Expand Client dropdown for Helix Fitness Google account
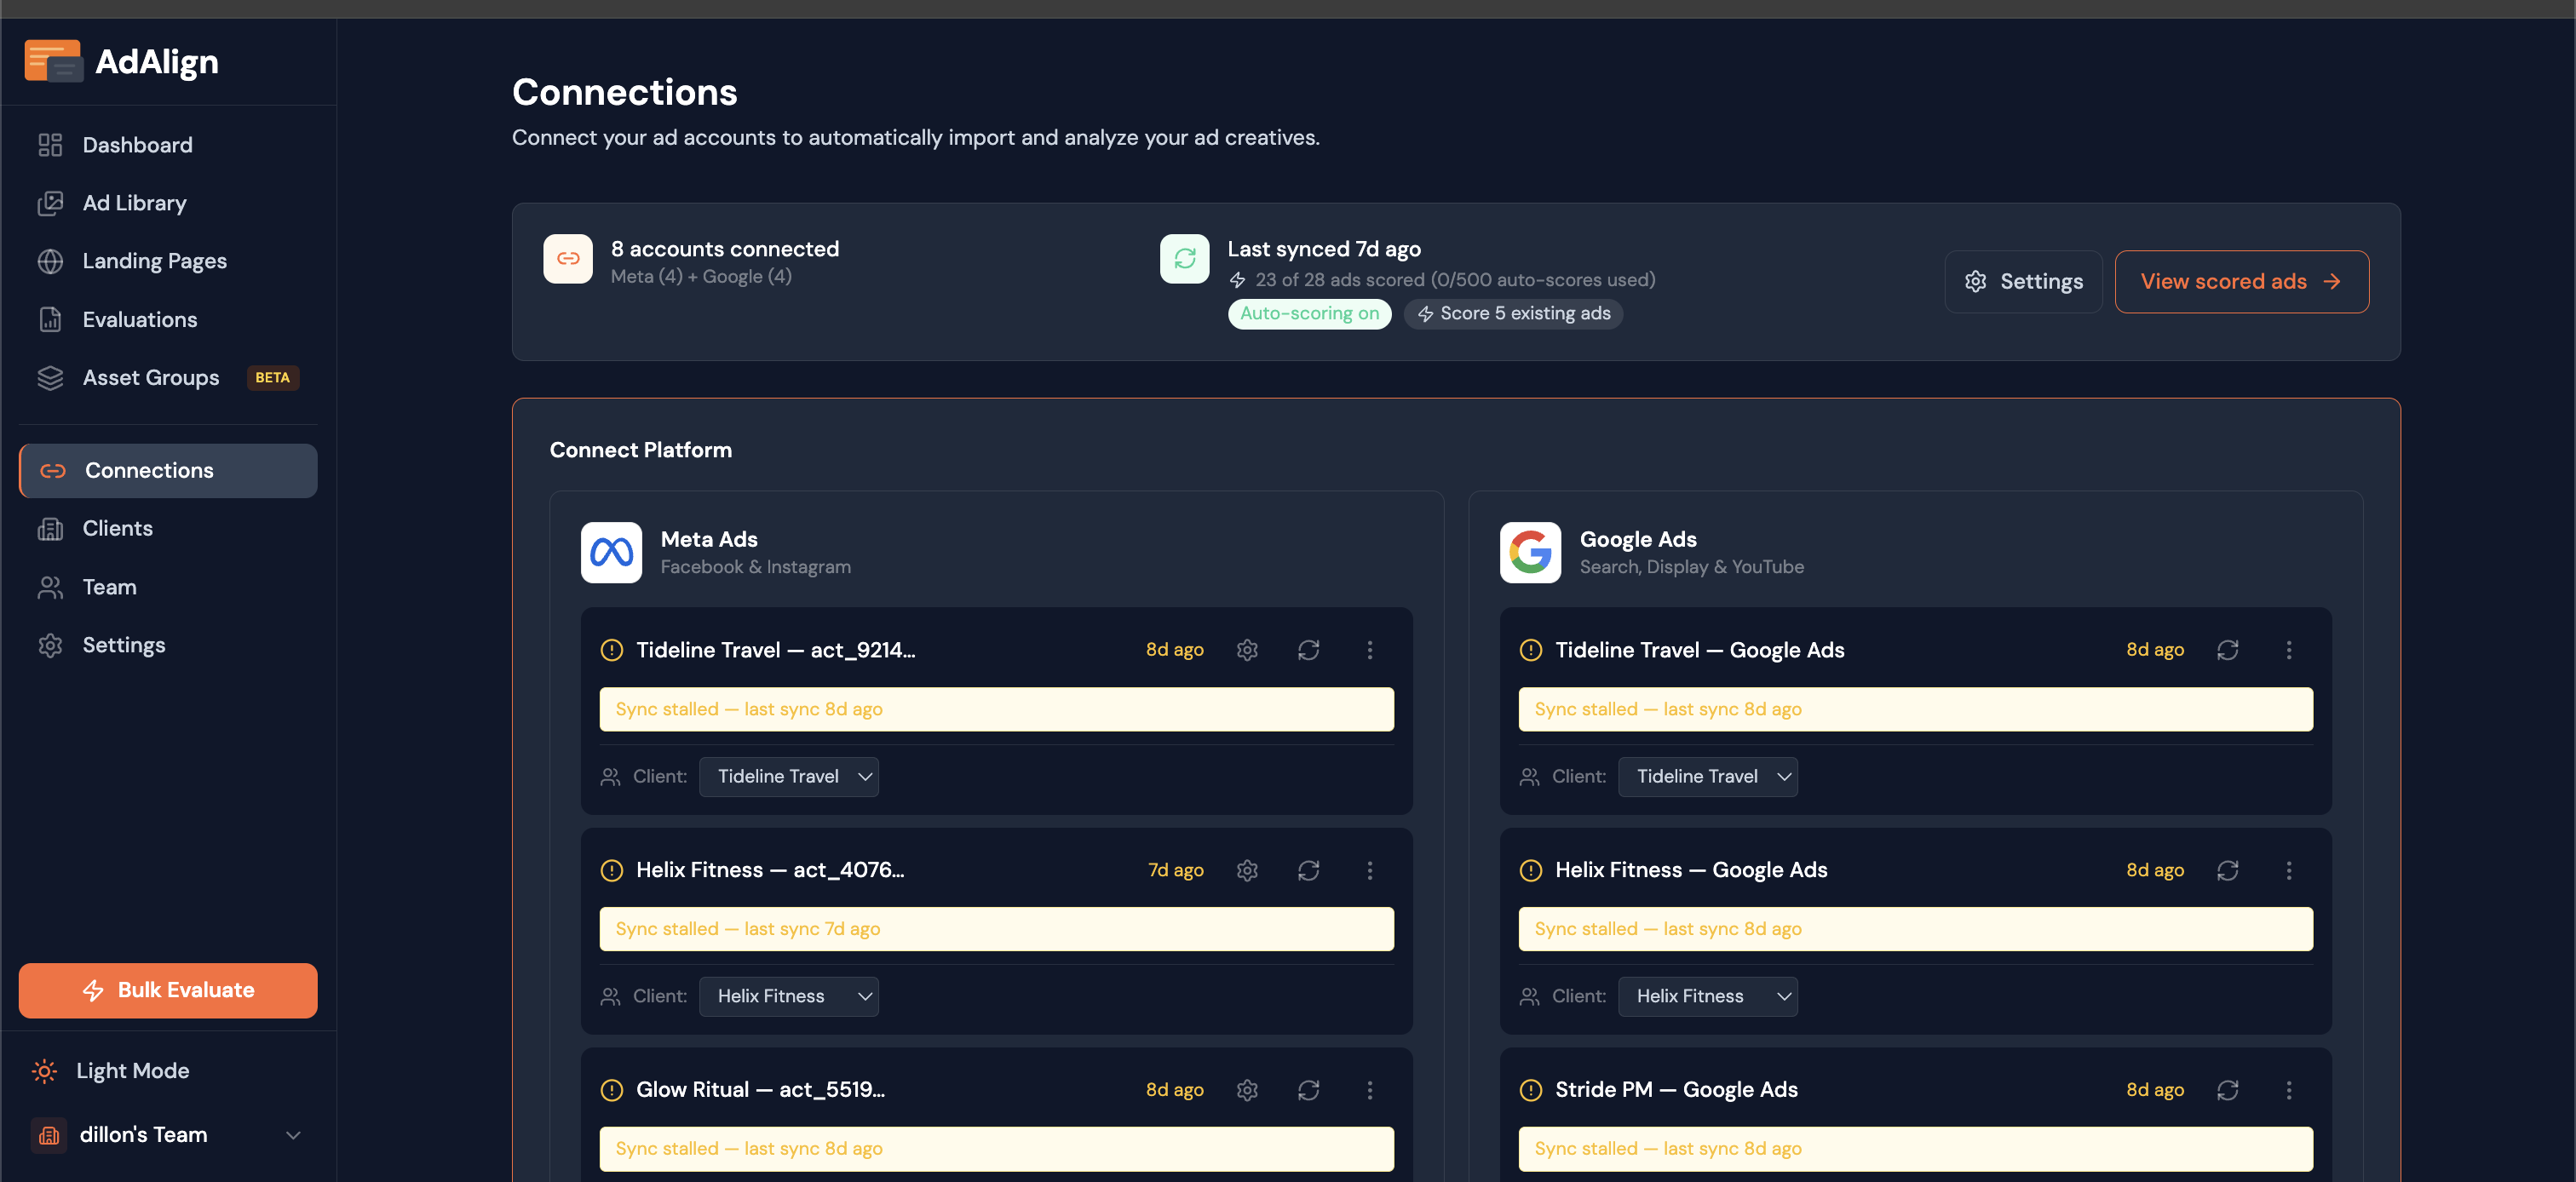 (1707, 997)
